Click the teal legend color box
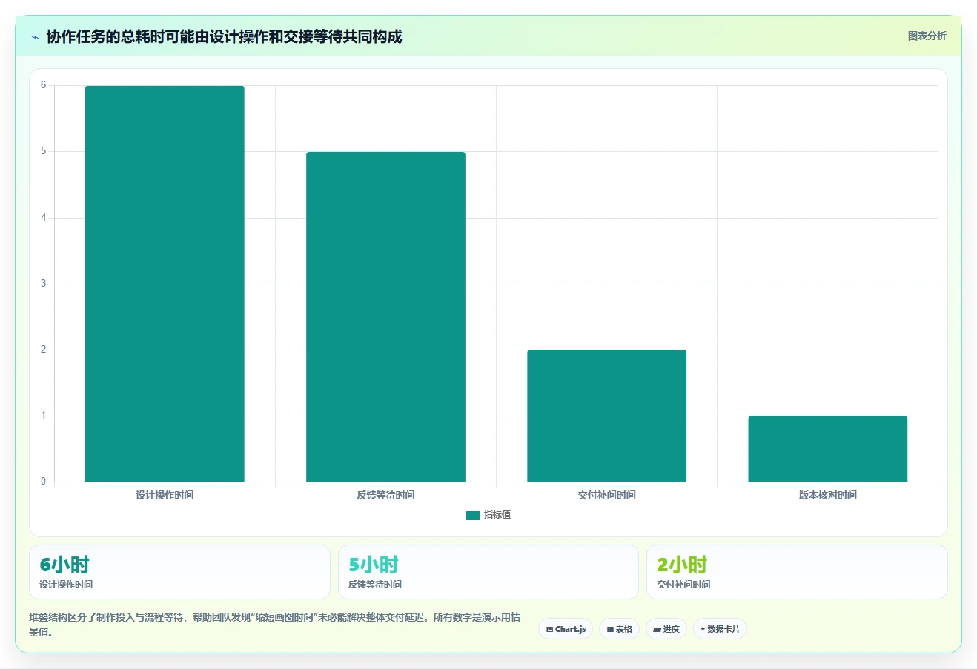This screenshot has width=977, height=669. pos(473,516)
